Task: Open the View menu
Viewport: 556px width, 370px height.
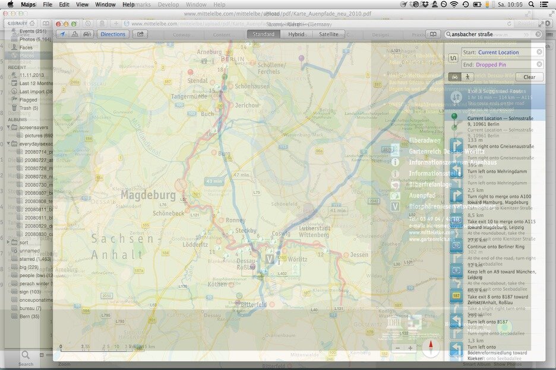Action: (x=82, y=5)
